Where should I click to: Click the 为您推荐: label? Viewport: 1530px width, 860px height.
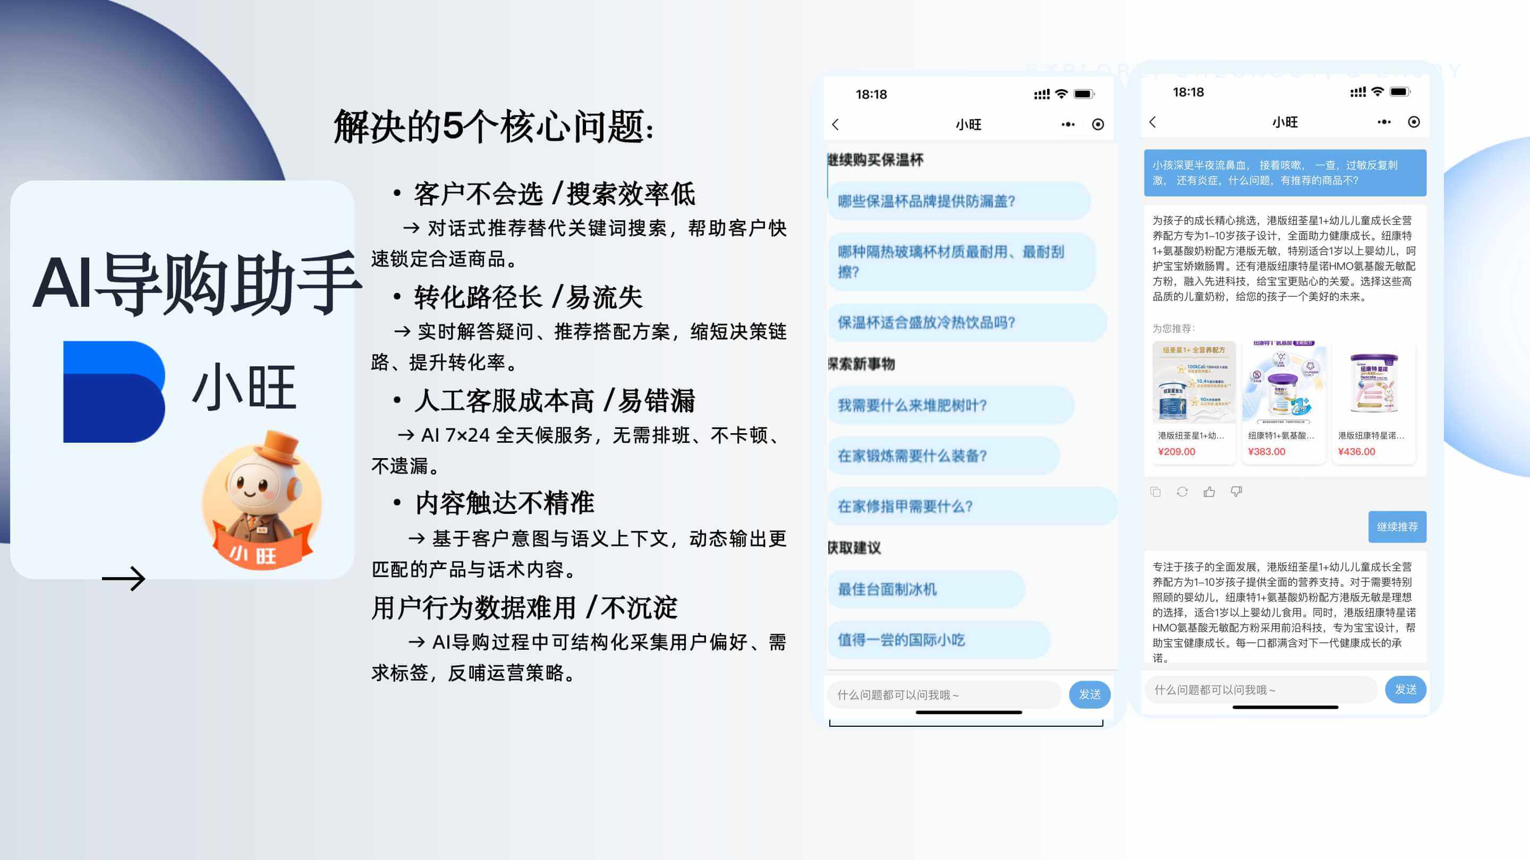pyautogui.click(x=1174, y=328)
